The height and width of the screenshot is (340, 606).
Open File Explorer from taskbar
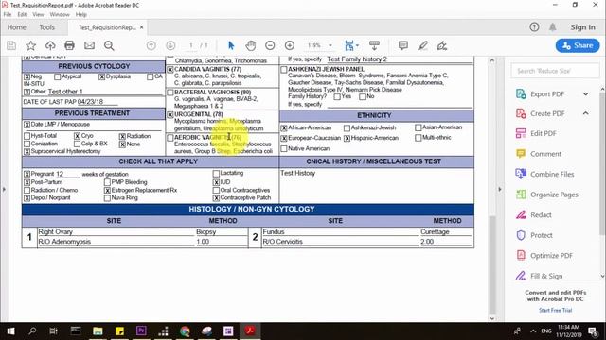coord(98,331)
